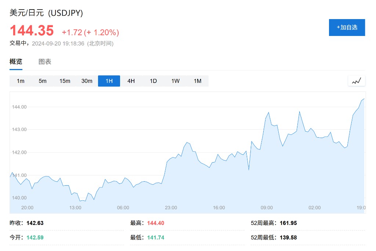
Task: Click the 52周最高 value 161.95
Action: point(288,223)
